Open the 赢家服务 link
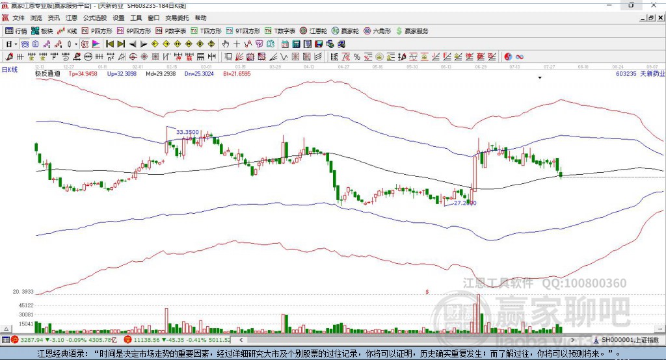The width and height of the screenshot is (666, 360). tap(412, 31)
